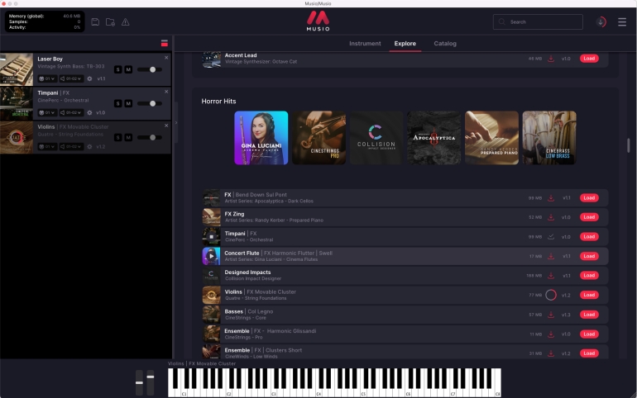Click the Explore list vertical scrollbar
Viewport: 637px width, 398px height.
(x=628, y=145)
